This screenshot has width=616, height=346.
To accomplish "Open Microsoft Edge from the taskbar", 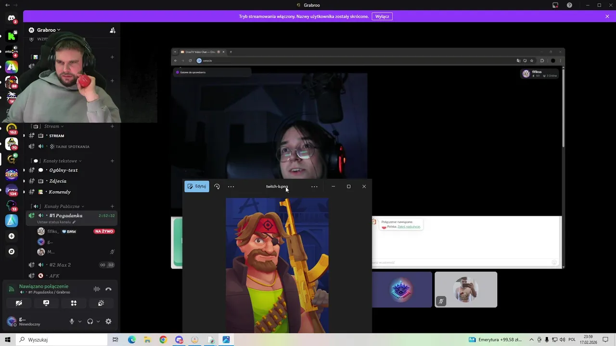I will tap(131, 340).
